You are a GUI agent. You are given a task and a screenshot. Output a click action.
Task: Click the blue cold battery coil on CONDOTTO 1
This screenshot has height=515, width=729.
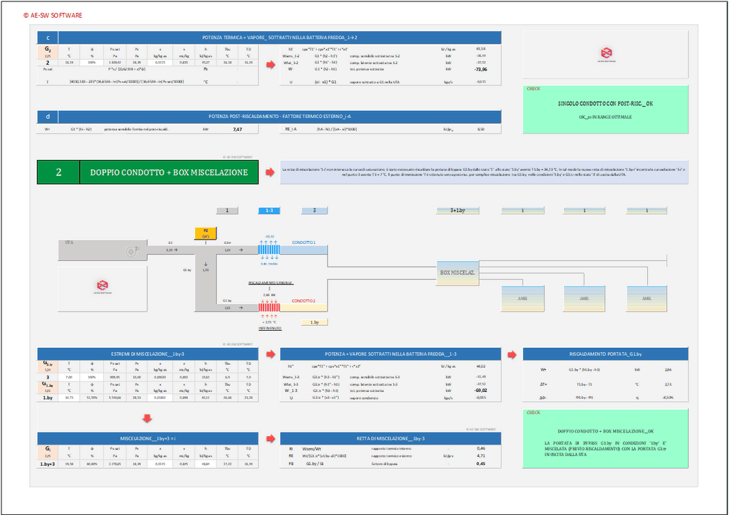point(269,249)
